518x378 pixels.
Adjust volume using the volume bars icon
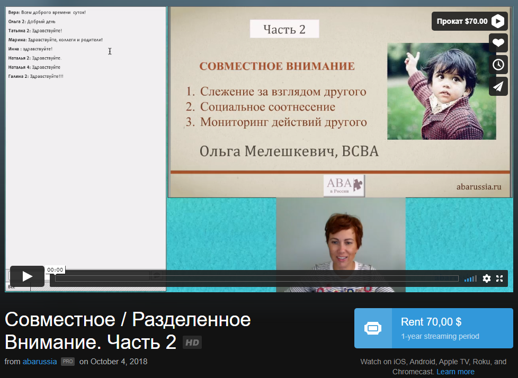(x=470, y=278)
